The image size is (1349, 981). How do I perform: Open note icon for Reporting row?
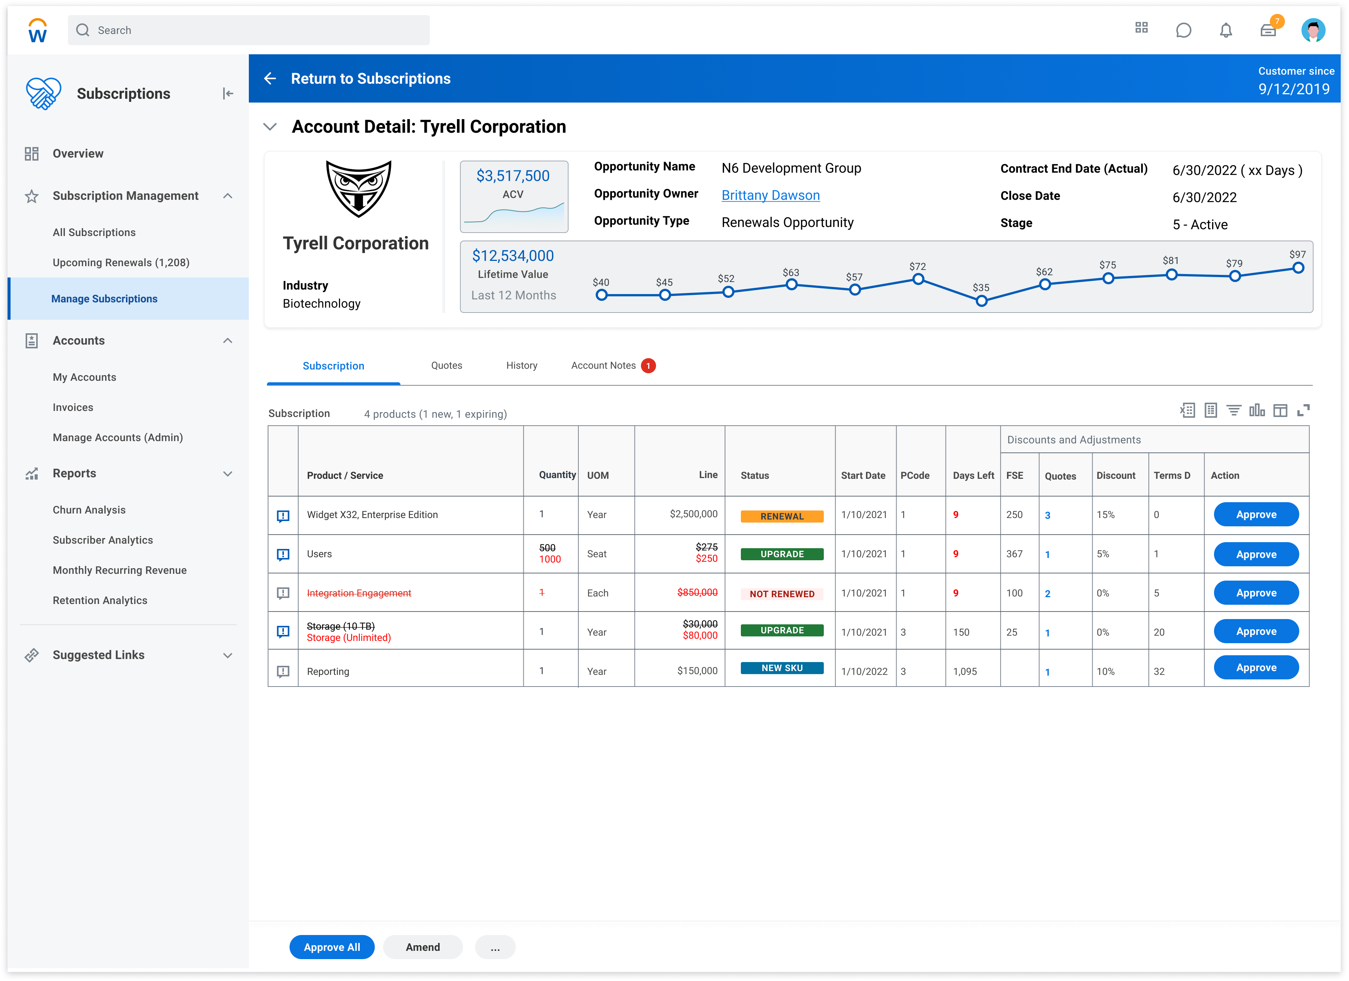(283, 671)
